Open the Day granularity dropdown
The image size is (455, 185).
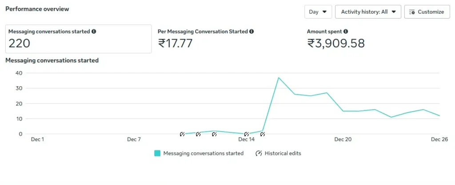click(318, 12)
